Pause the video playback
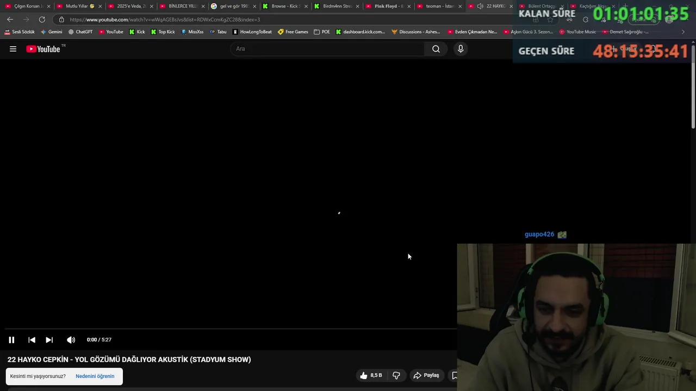Image resolution: width=696 pixels, height=391 pixels. coord(11,340)
